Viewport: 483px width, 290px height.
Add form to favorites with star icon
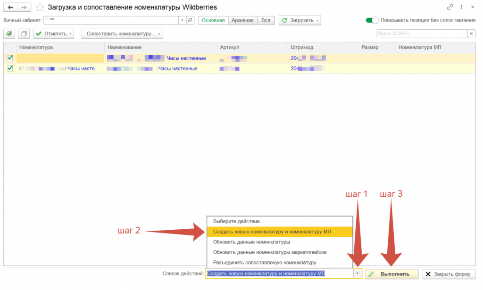point(40,8)
